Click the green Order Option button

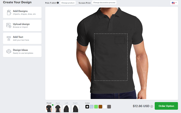(166, 106)
